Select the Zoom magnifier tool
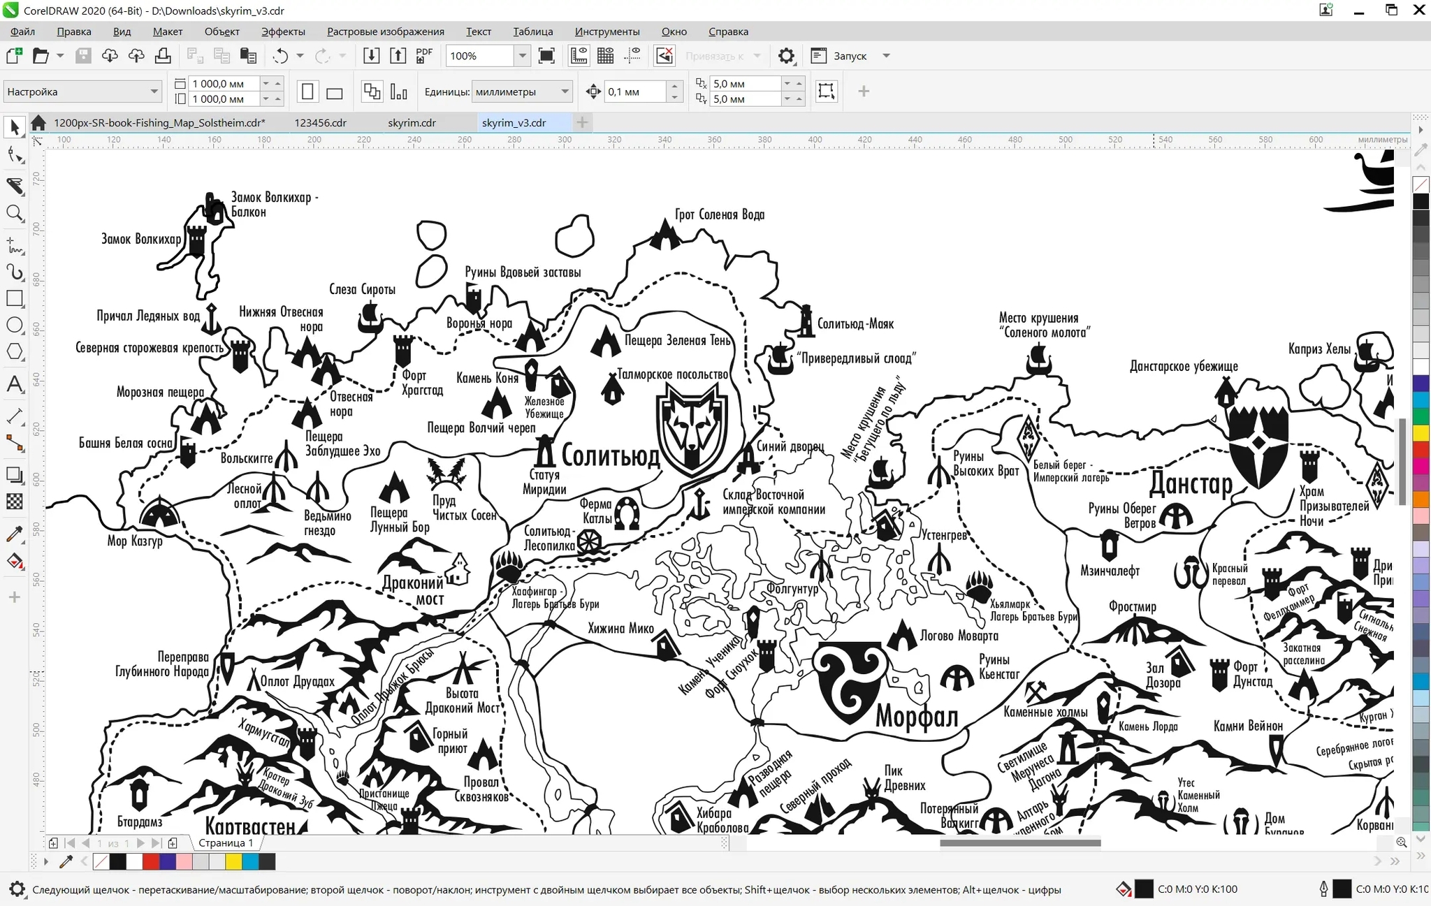The image size is (1431, 906). click(15, 213)
